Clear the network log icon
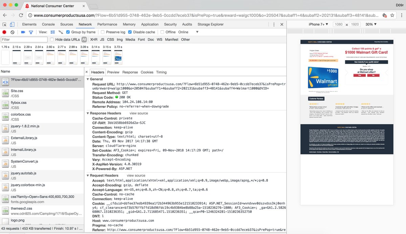This screenshot has height=234, width=406. point(13,32)
